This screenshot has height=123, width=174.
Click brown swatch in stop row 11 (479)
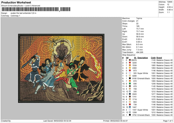tap(130, 86)
